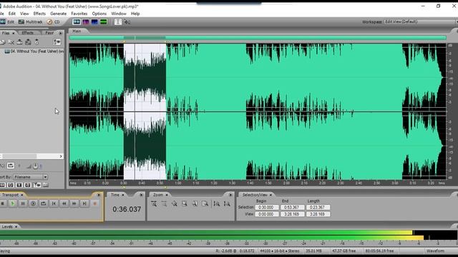Toggle full path display button

point(46,185)
